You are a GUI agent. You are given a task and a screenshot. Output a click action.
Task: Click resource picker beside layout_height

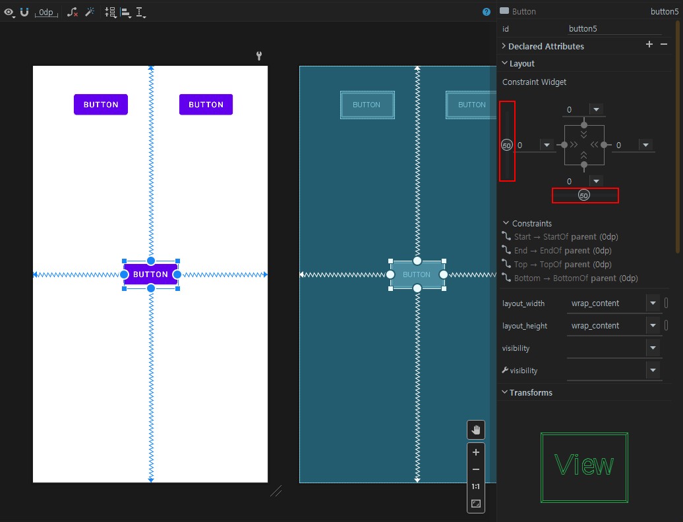(666, 325)
